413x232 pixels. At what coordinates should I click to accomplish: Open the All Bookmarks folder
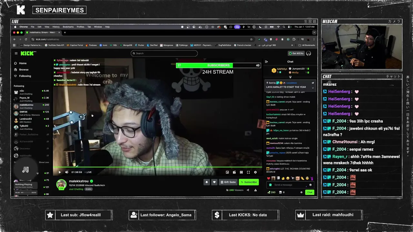[307, 45]
